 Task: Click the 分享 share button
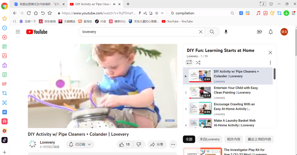[157, 144]
